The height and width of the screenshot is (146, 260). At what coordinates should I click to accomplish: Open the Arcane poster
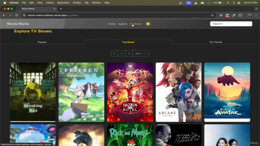(179, 92)
